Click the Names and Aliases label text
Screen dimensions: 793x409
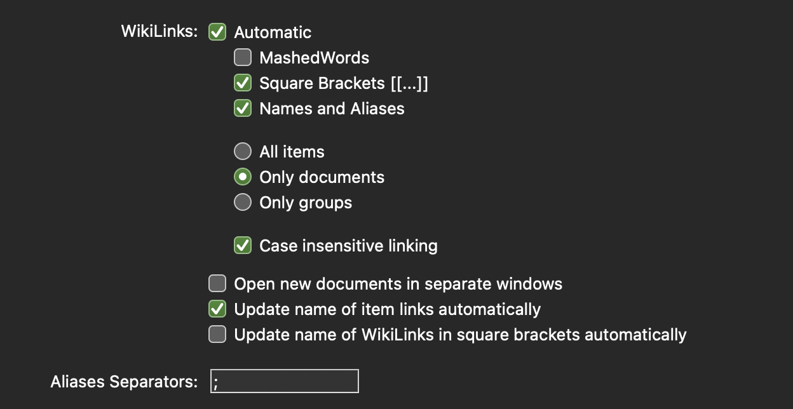pos(332,109)
